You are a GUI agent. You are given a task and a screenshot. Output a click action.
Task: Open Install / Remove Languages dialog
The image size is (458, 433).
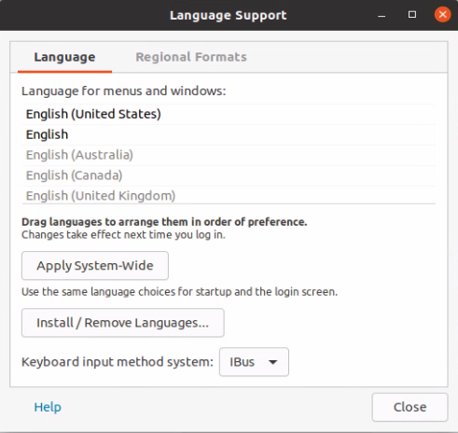(x=123, y=323)
